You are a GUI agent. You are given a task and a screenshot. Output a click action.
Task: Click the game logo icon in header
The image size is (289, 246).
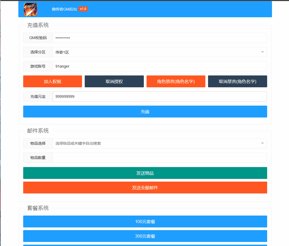[30, 9]
